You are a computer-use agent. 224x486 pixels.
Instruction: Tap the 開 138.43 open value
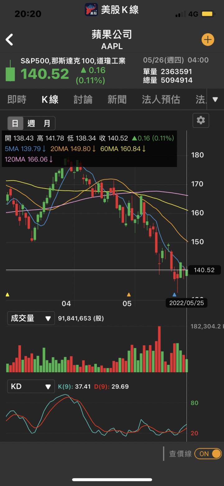19,138
